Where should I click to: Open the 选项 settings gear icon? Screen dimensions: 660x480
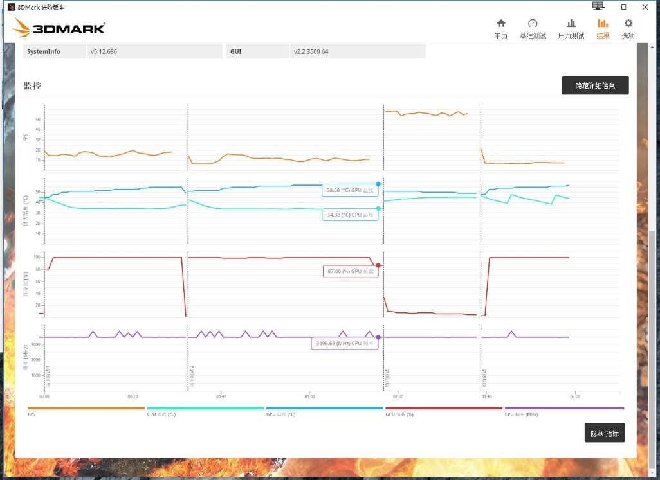(x=628, y=22)
